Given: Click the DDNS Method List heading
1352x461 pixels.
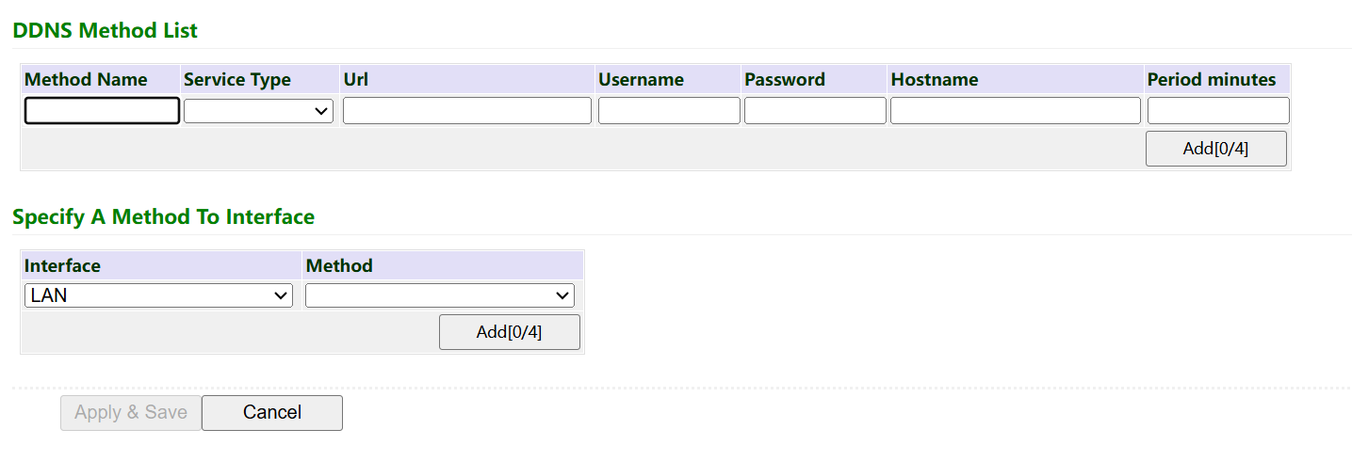Looking at the screenshot, I should [x=105, y=31].
